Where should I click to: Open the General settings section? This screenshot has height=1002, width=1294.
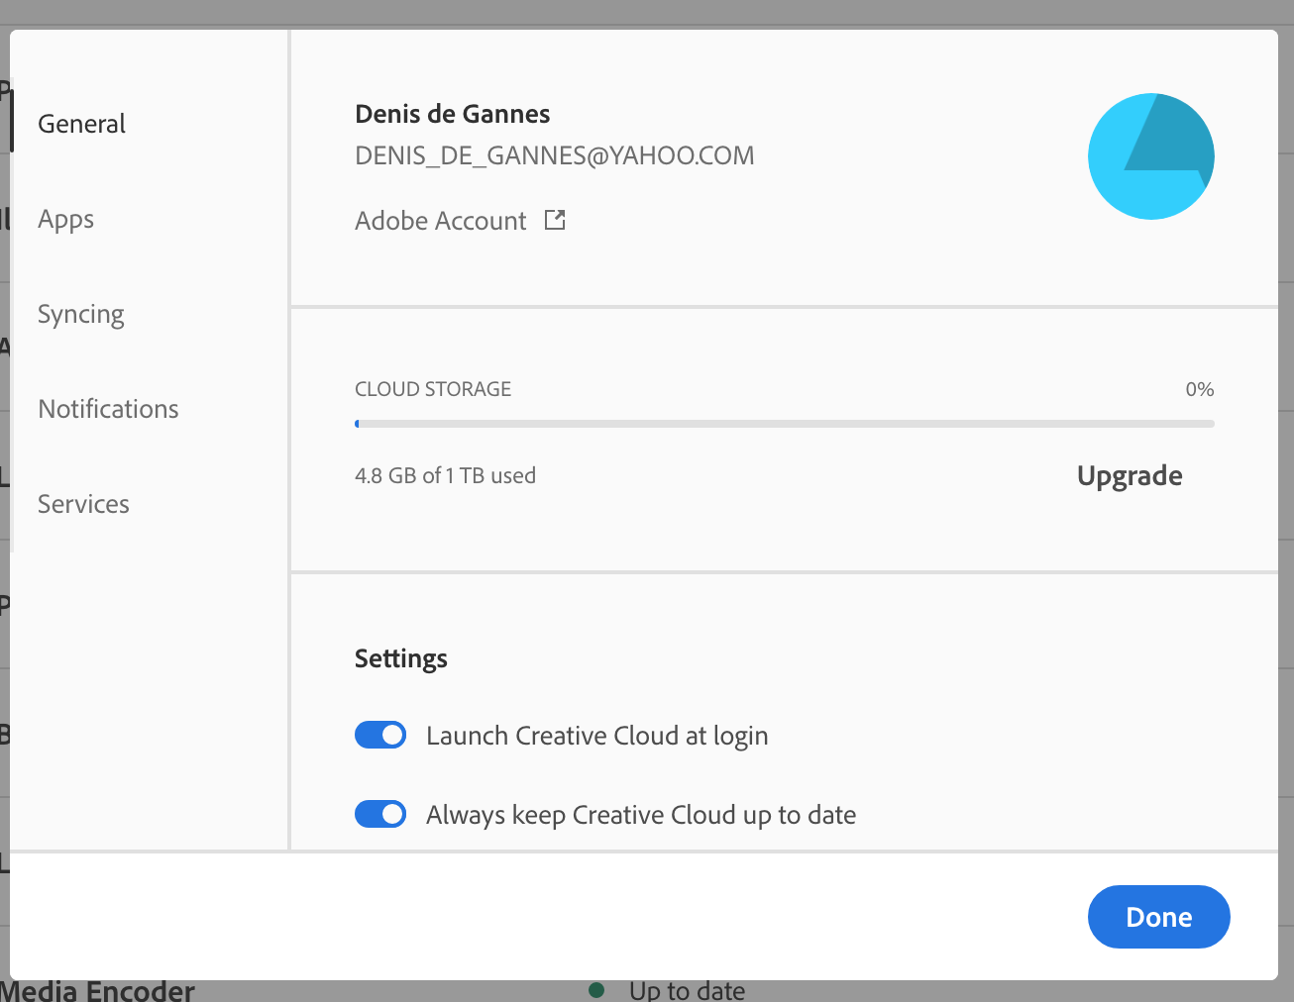coord(81,123)
